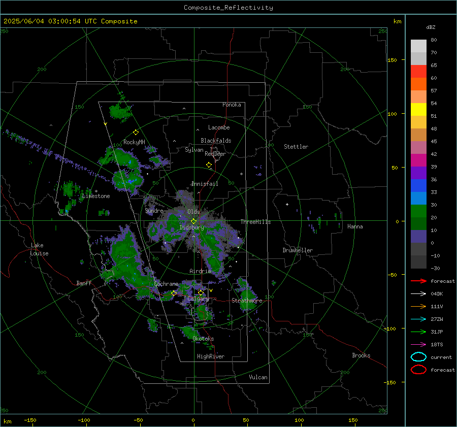The image size is (457, 427).
Task: Click the Banff city label
Action: click(x=84, y=283)
